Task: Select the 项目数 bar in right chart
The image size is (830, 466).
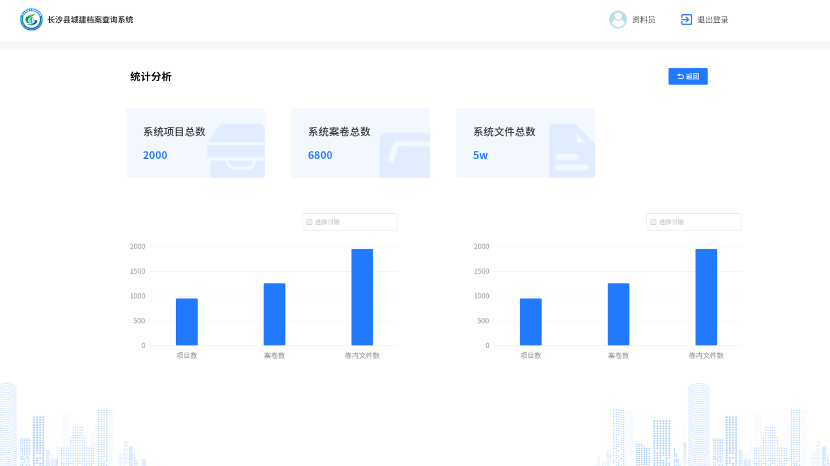Action: [x=531, y=322]
